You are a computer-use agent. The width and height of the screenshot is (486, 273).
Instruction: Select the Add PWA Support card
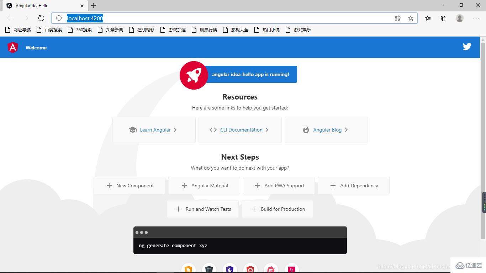click(279, 186)
